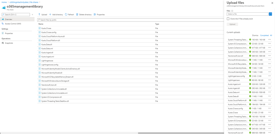Select Microsoft.IdentityModel.Clients.ActiveDirectory.dll file
Image resolution: width=275 pixels, height=134 pixels.
point(61,69)
